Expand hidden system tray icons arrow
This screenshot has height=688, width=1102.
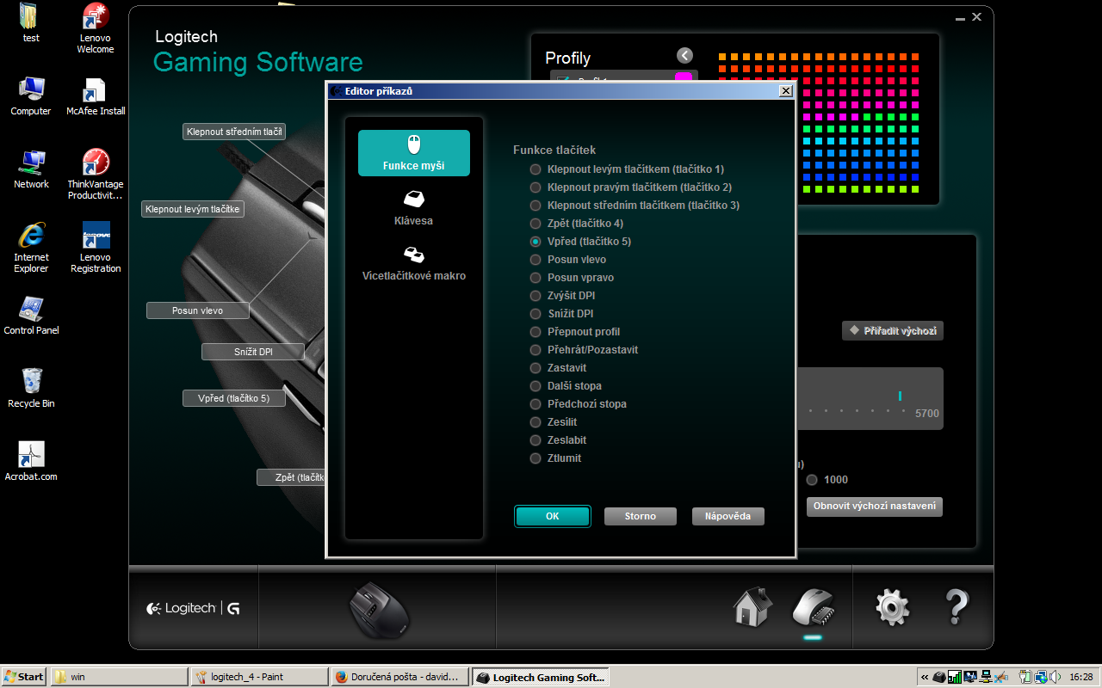coord(924,677)
